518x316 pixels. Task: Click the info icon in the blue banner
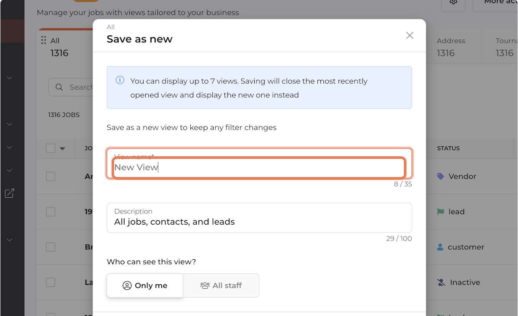(120, 81)
